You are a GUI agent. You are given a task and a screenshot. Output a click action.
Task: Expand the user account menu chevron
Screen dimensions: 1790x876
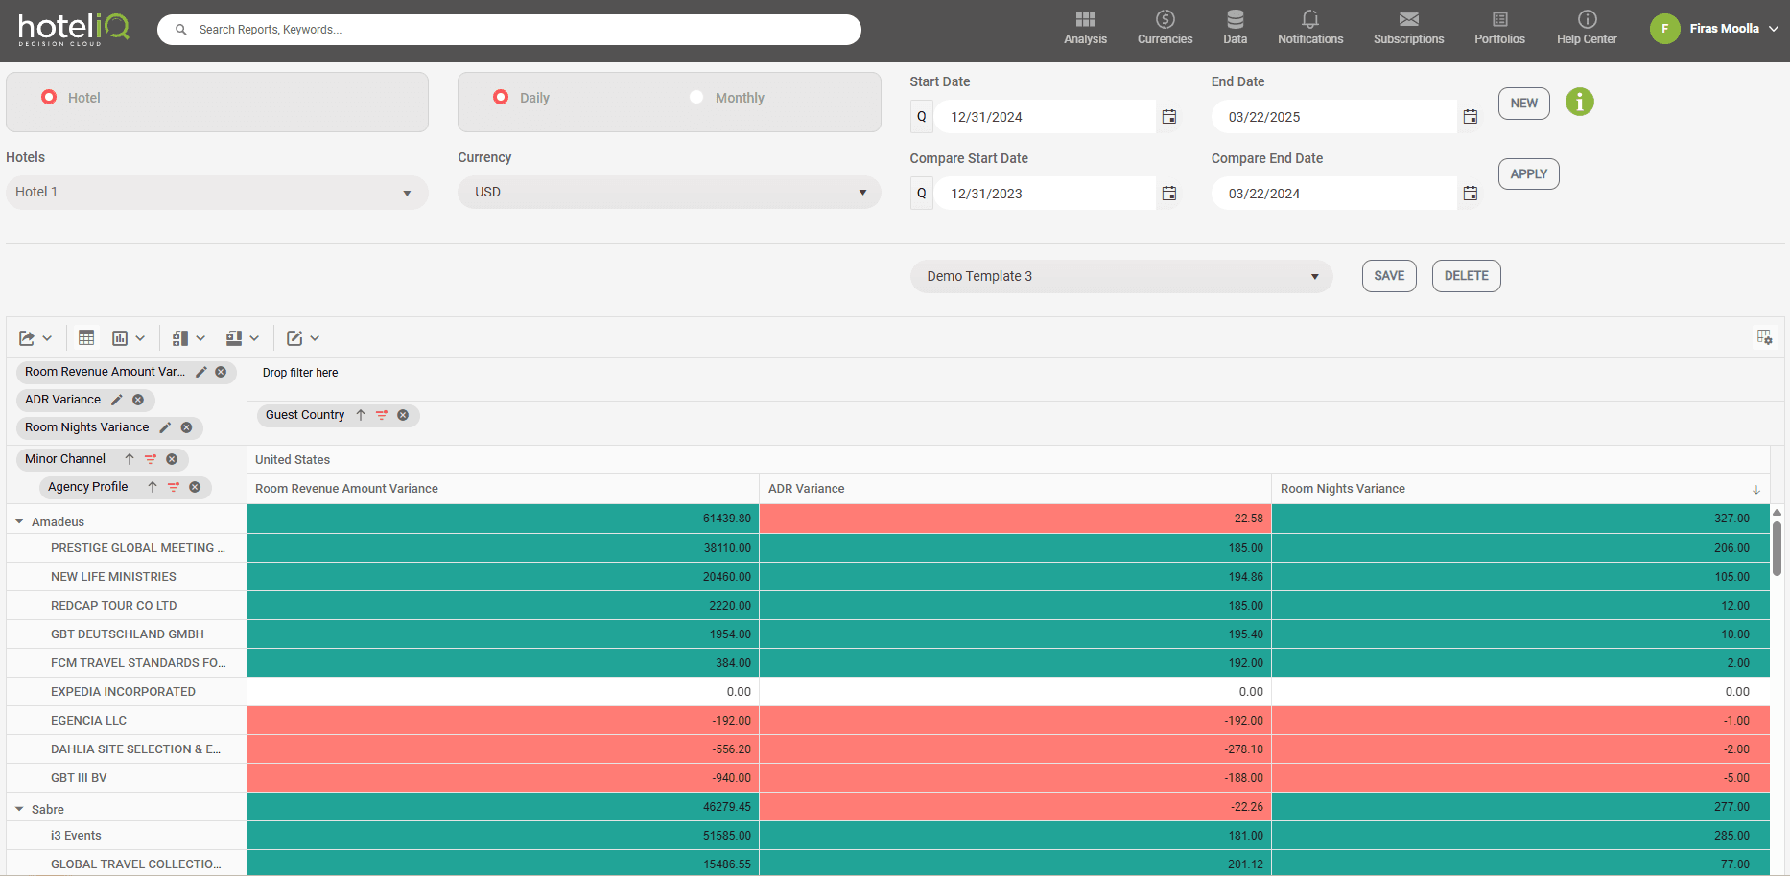1774,29
